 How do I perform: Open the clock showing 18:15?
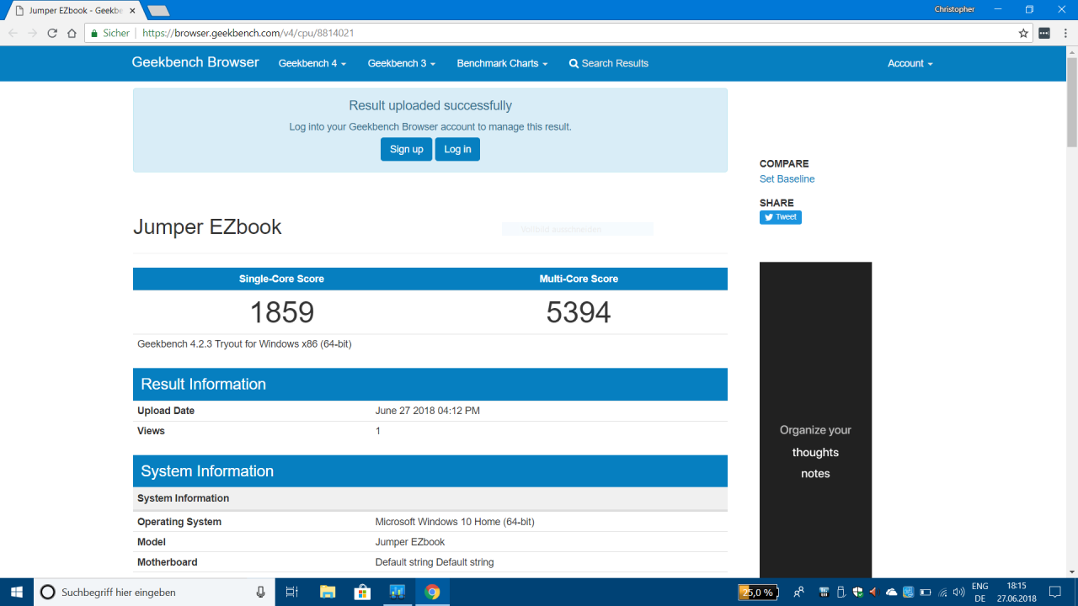[x=1017, y=592]
